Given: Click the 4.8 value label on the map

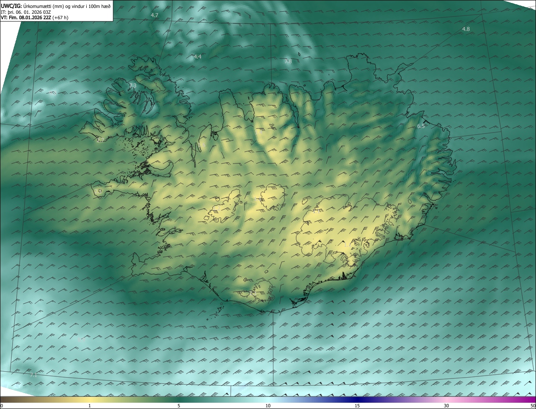Looking at the screenshot, I should pyautogui.click(x=466, y=29).
